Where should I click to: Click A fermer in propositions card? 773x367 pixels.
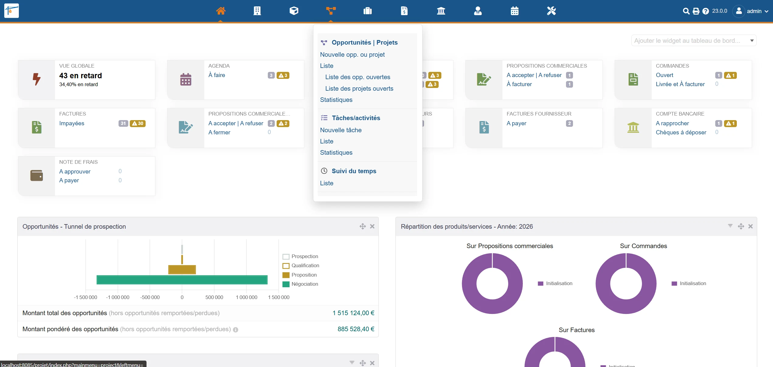pyautogui.click(x=219, y=133)
